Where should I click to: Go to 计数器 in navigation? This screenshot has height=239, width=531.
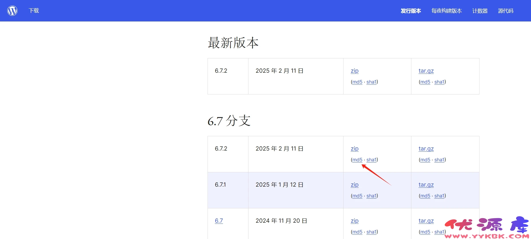pos(480,11)
